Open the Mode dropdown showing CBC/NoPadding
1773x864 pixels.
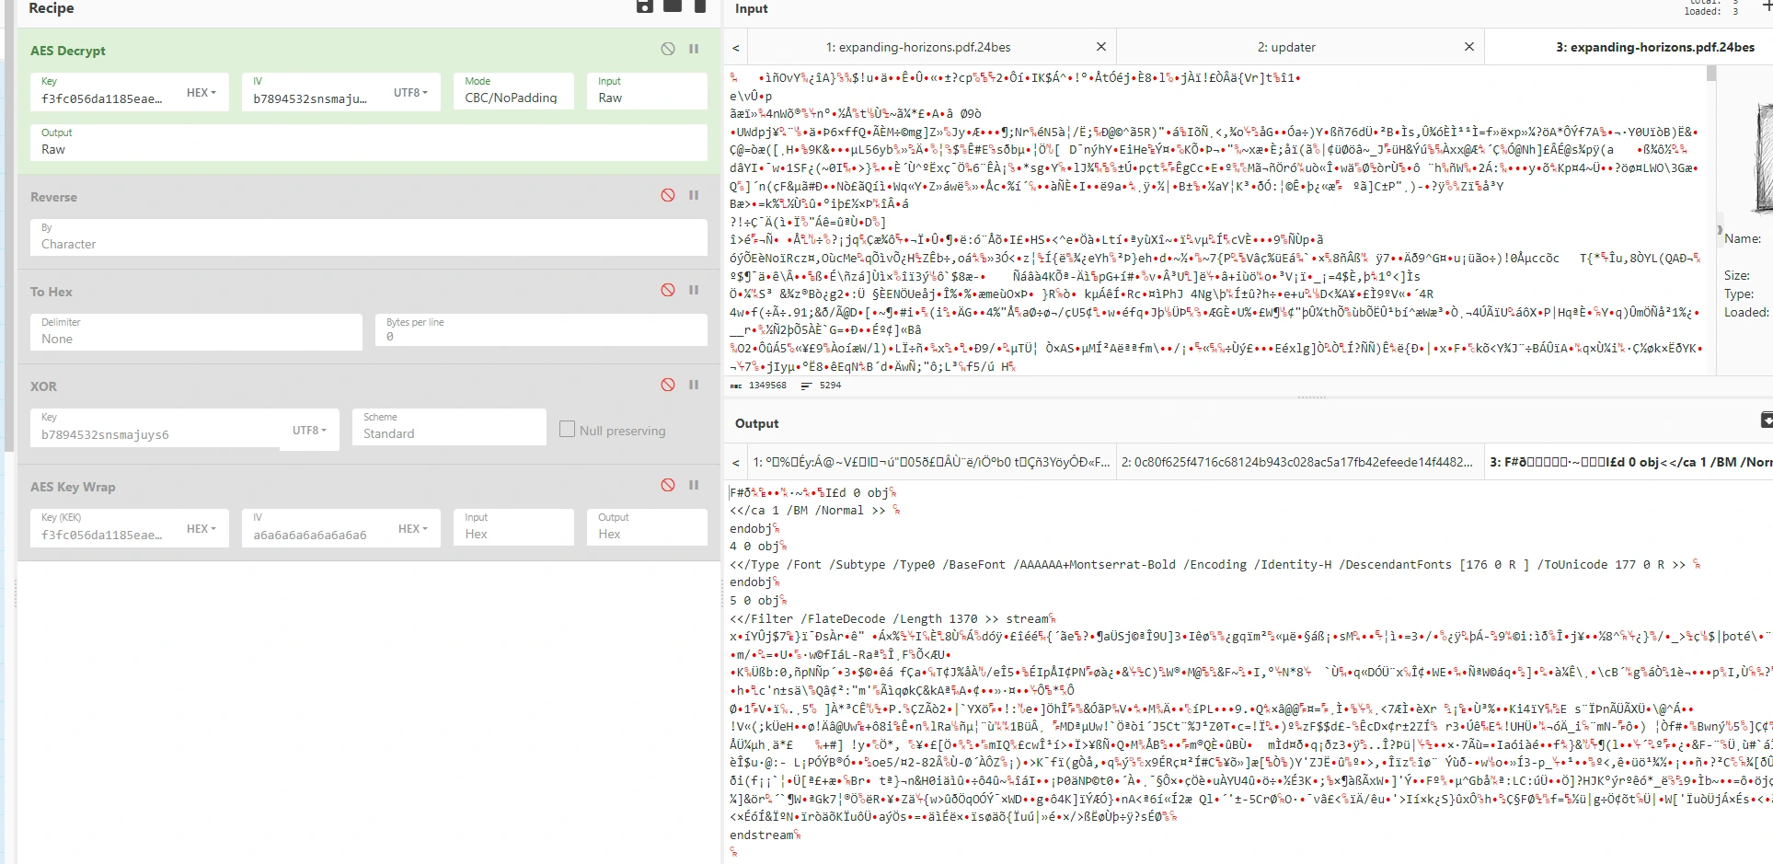pos(515,91)
